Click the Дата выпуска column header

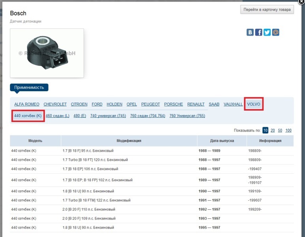pos(222,141)
